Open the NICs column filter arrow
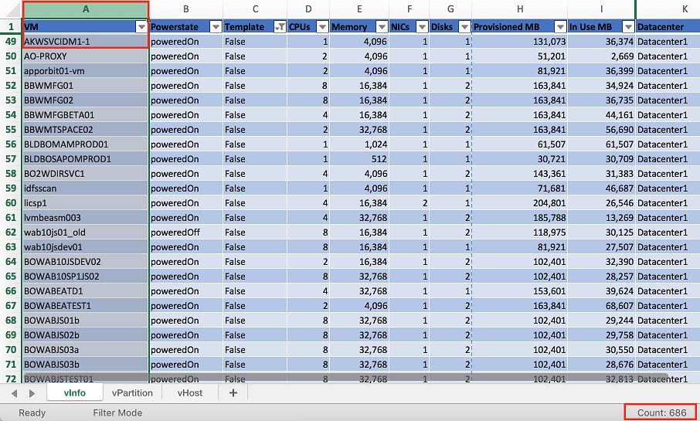 422,27
